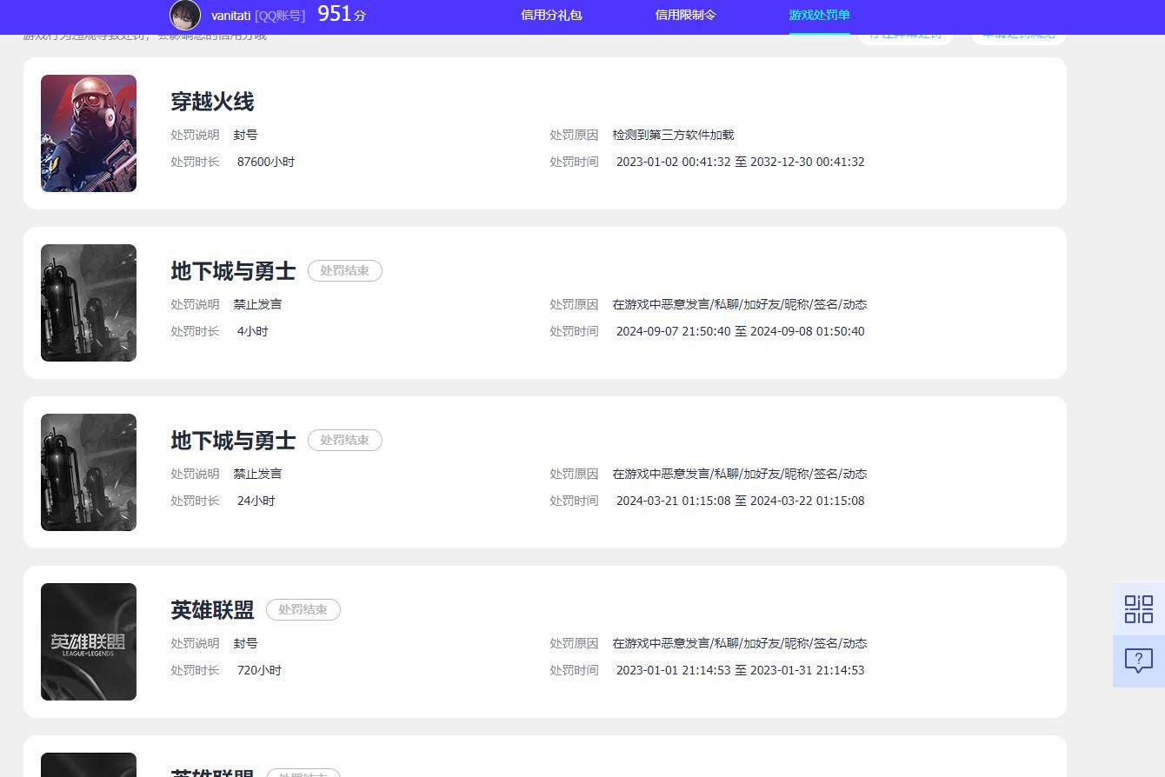Open the 信用限制令 tab
Screen dimensions: 1165x777
[685, 16]
